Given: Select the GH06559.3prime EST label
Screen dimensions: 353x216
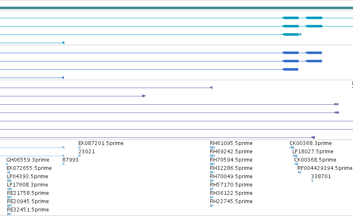Looking at the screenshot, I should click(x=28, y=160).
